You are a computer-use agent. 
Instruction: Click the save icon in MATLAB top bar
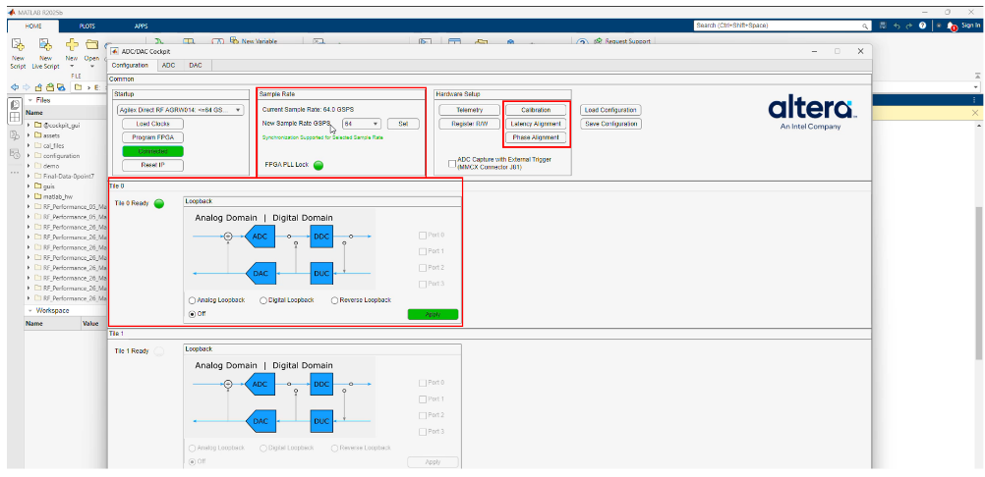pos(883,26)
